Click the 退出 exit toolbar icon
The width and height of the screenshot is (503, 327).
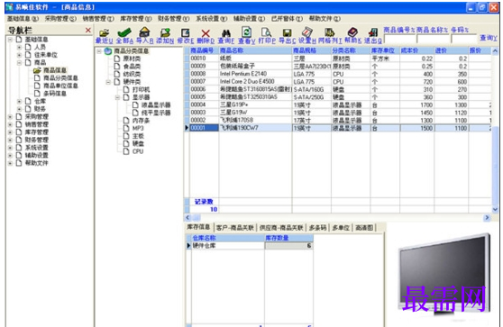pyautogui.click(x=373, y=32)
